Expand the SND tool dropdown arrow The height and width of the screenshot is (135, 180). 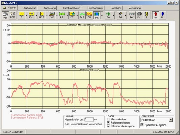(102, 15)
